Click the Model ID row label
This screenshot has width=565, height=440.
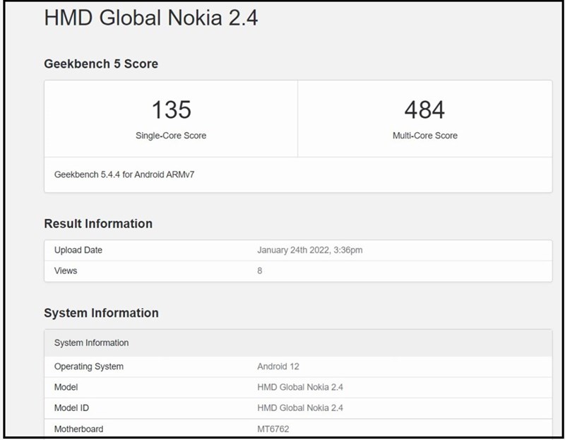pyautogui.click(x=71, y=408)
